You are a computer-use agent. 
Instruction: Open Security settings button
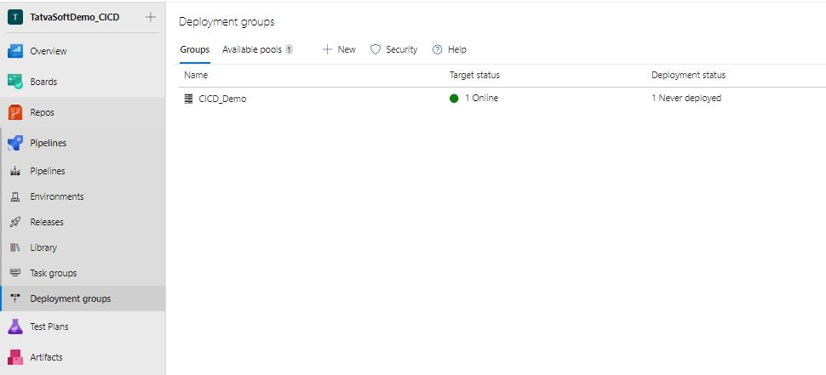click(x=394, y=49)
